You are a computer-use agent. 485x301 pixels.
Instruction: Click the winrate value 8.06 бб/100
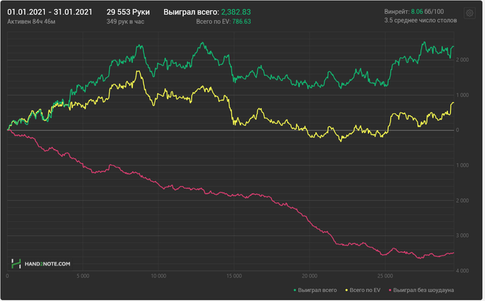429,12
